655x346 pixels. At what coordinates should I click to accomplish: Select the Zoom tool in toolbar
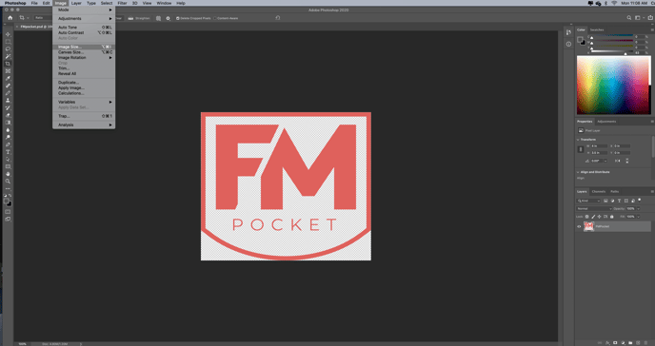point(8,182)
